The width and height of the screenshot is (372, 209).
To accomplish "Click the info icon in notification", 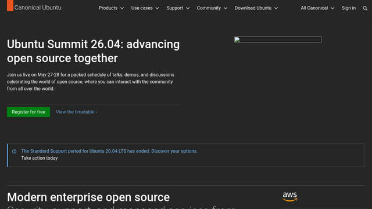I will (14, 152).
